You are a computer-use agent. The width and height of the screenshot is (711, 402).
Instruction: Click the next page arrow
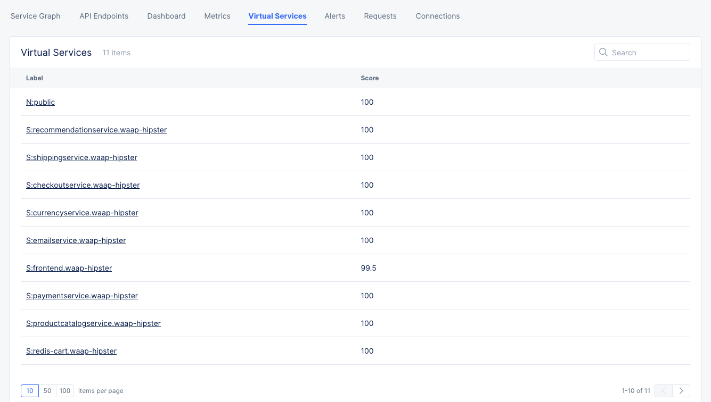682,390
